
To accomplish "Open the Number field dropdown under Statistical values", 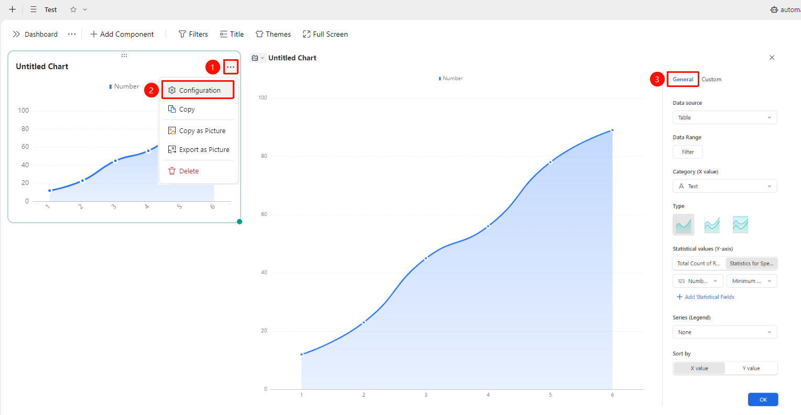I will (x=698, y=281).
